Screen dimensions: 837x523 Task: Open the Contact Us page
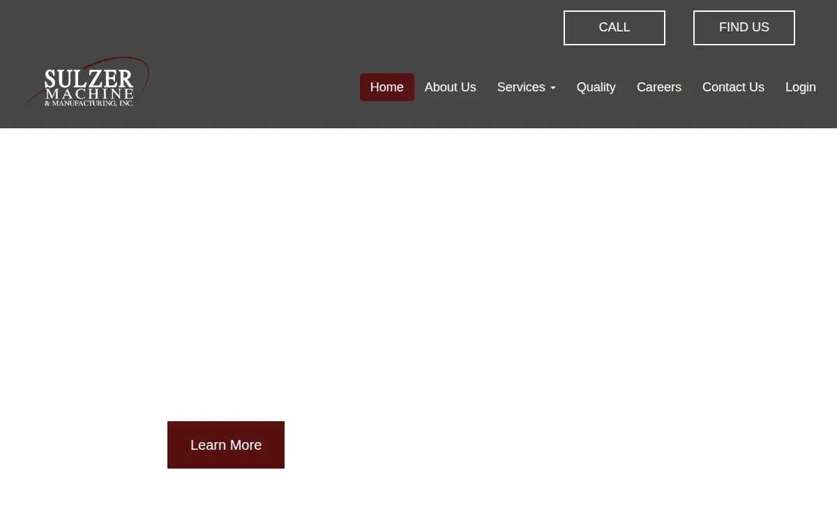pos(733,87)
